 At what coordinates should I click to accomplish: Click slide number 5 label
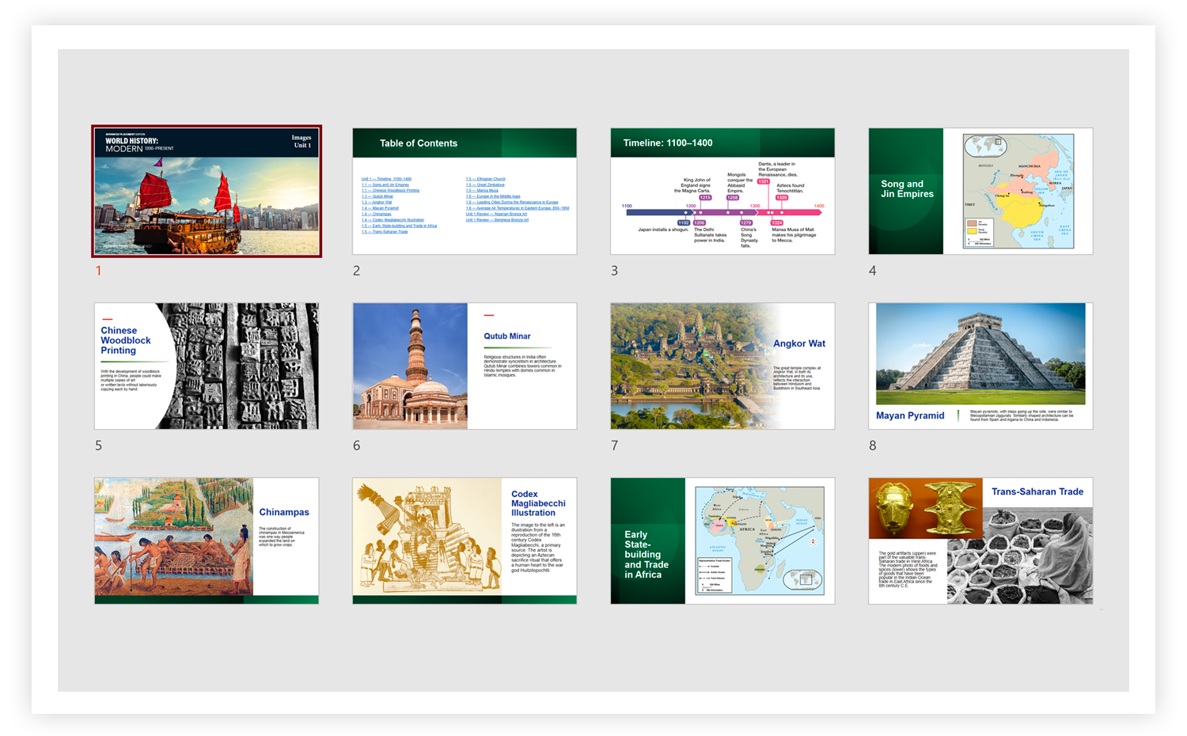[x=98, y=446]
